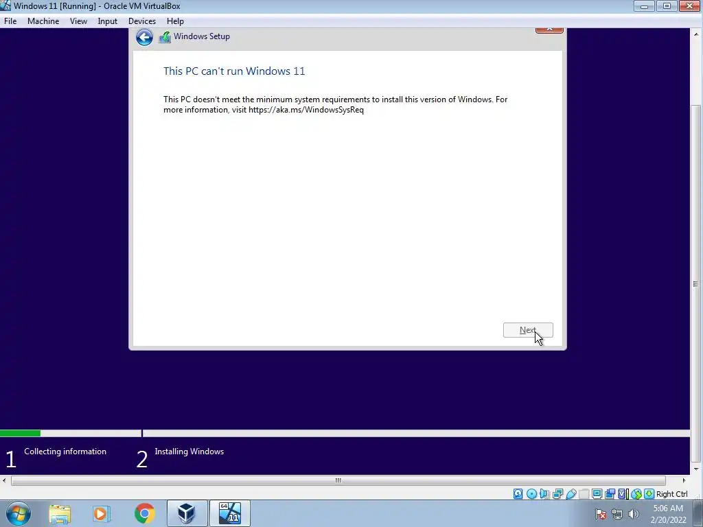Click the heading "This PC can't run Windows 11"
703x527 pixels.
click(234, 71)
